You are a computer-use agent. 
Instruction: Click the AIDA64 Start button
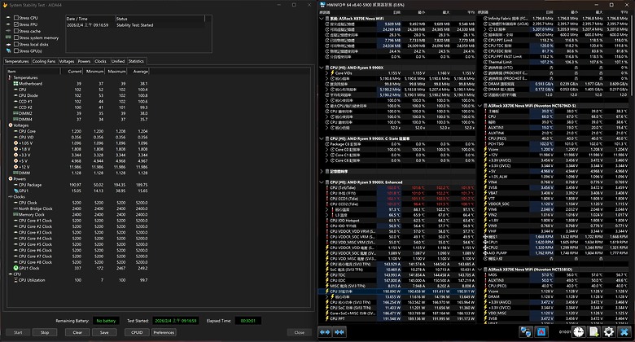tap(18, 332)
